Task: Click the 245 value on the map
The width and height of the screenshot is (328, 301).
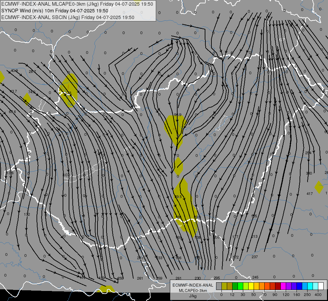Action: coord(255,277)
